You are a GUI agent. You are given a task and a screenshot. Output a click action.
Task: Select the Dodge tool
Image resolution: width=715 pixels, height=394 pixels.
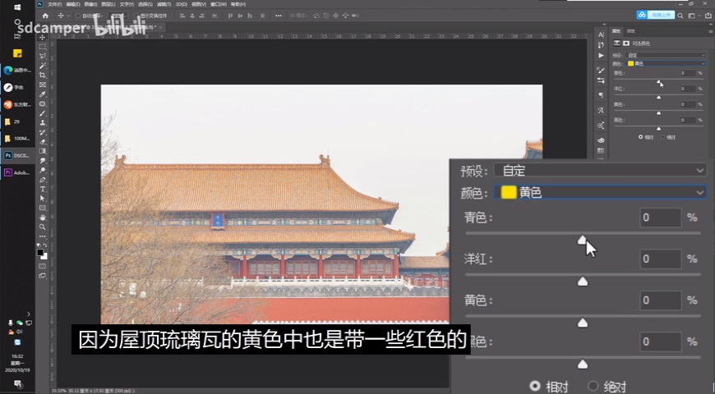[43, 170]
